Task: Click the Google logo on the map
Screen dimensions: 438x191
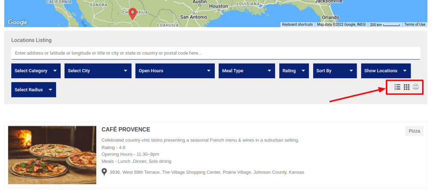Action: coord(18,22)
